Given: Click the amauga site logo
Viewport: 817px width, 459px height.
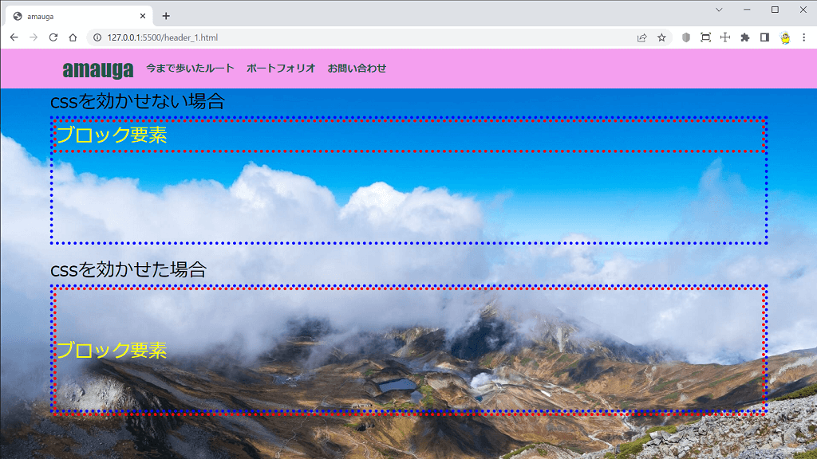Looking at the screenshot, I should pos(98,69).
